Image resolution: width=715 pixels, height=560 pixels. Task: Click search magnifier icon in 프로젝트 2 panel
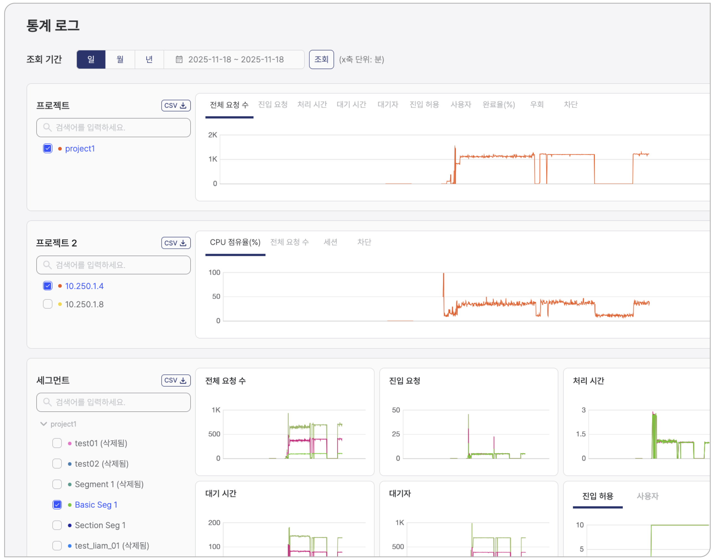(48, 264)
